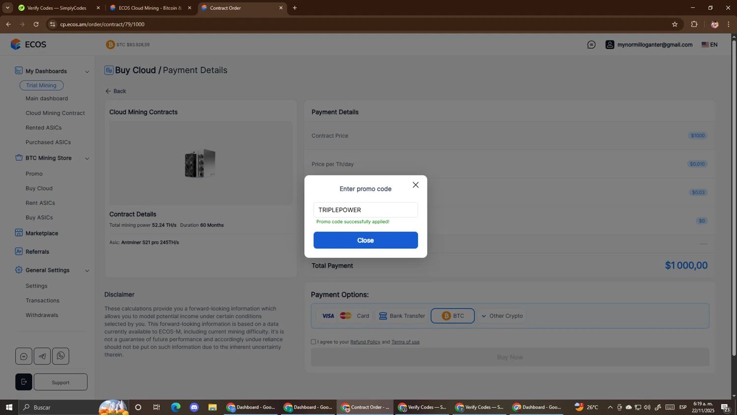Screen dimensions: 737x415
Task: Select Bank Transfer payment option
Action: [402, 316]
